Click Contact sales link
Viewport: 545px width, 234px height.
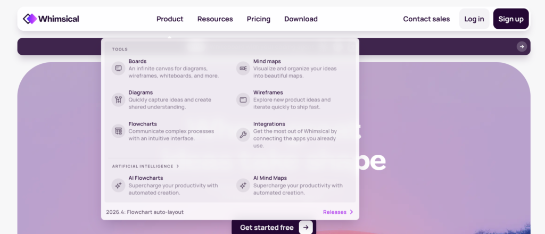coord(426,19)
